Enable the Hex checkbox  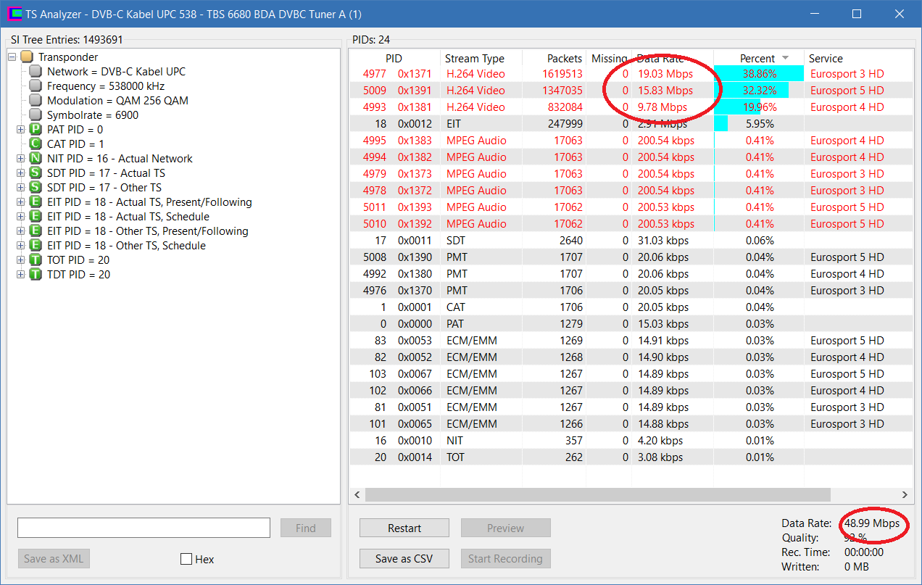[x=186, y=559]
